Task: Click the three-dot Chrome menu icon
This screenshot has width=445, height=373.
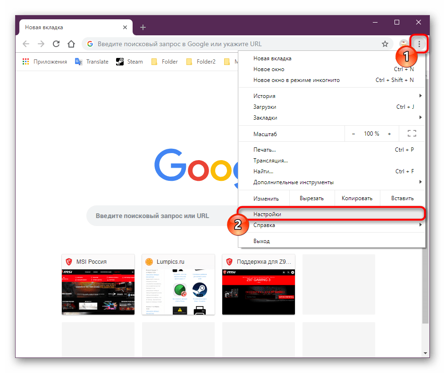Action: 419,44
